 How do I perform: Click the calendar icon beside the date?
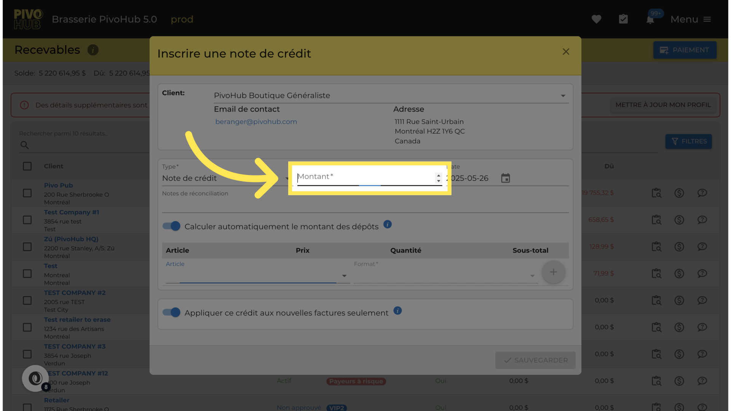[x=505, y=178]
